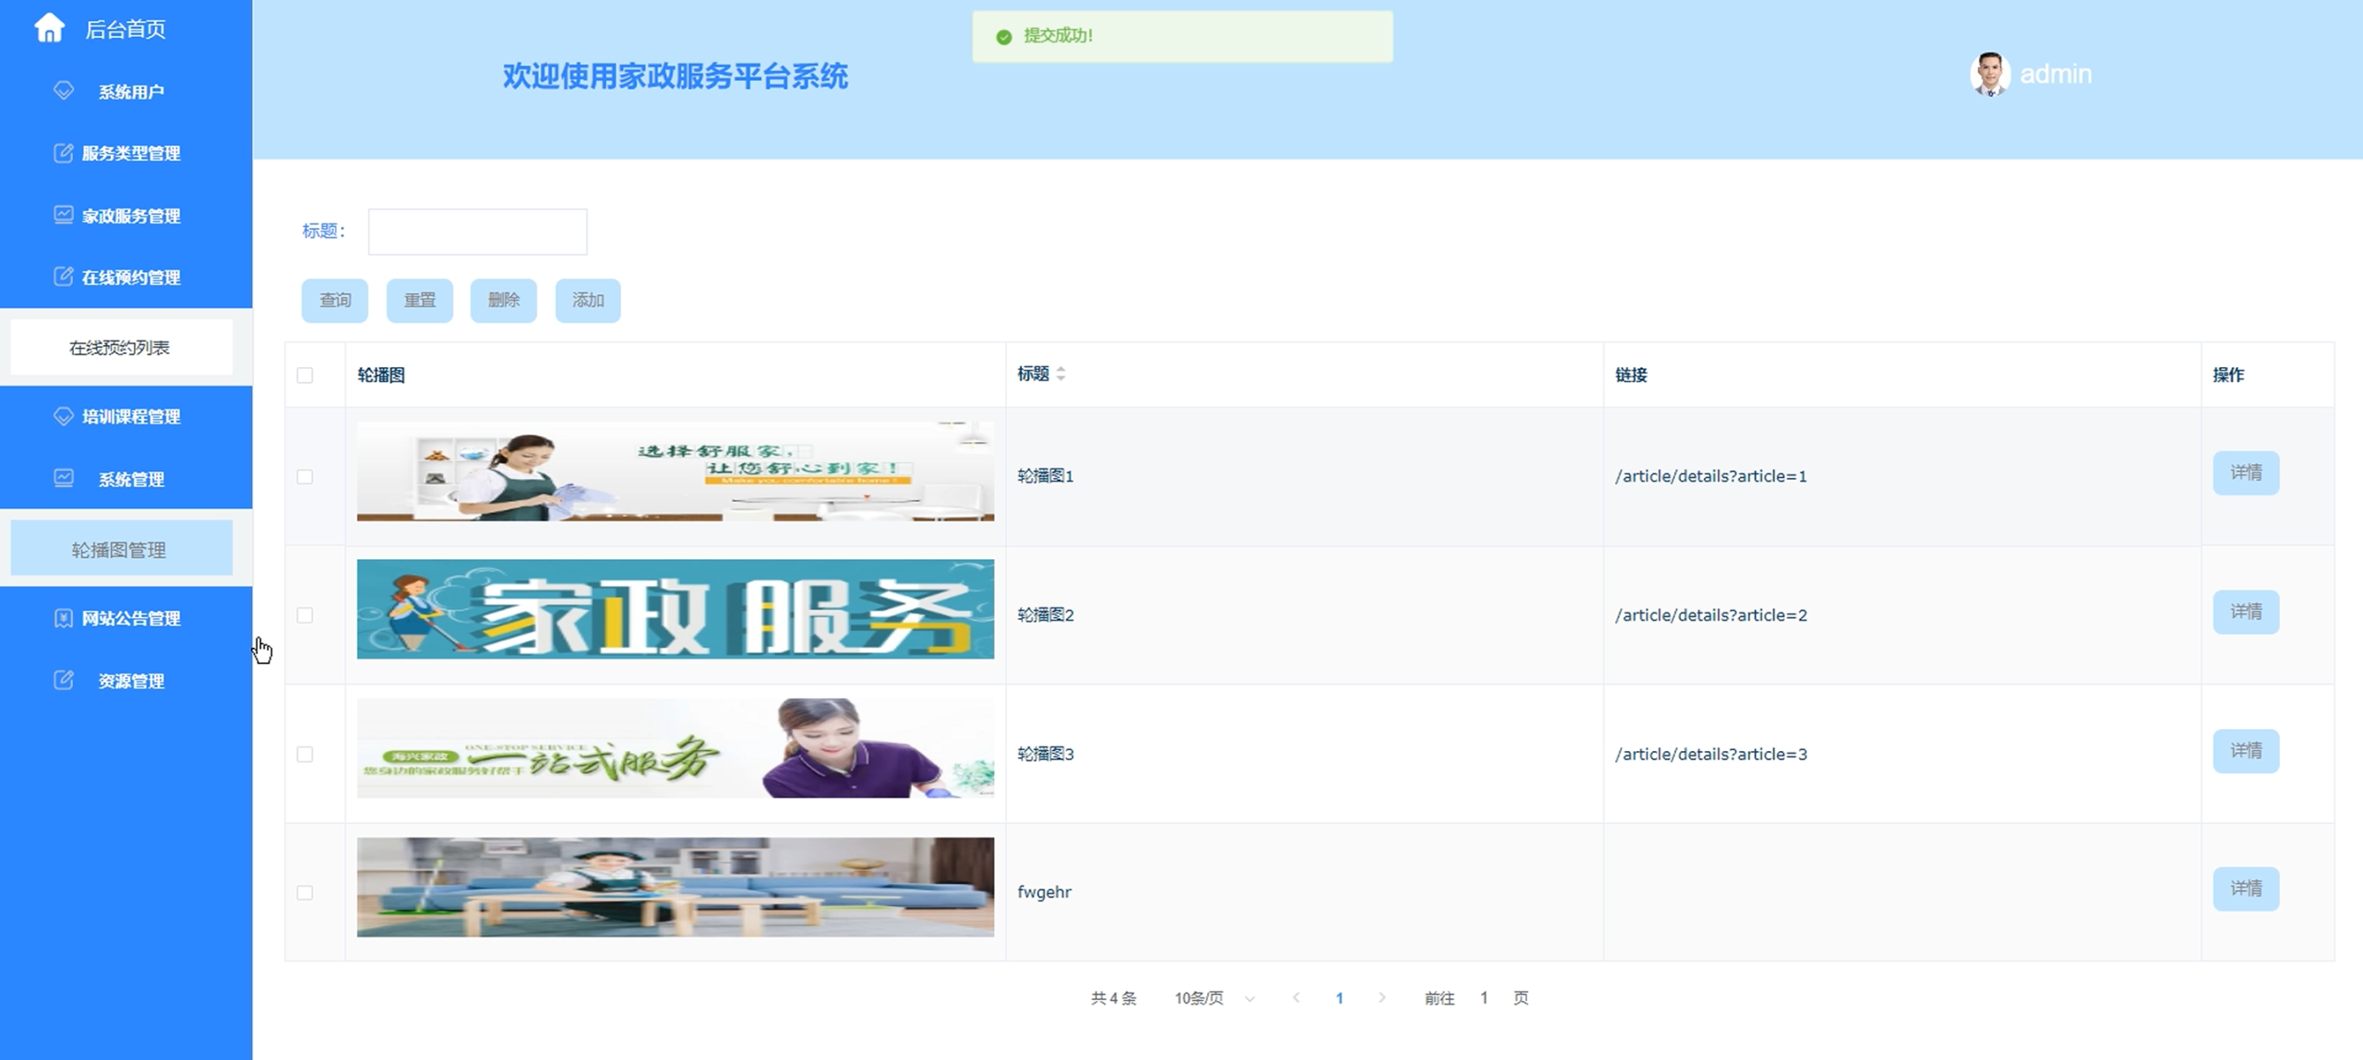Viewport: 2363px width, 1060px height.
Task: Select the 系统用户 sidebar icon
Action: [x=63, y=90]
